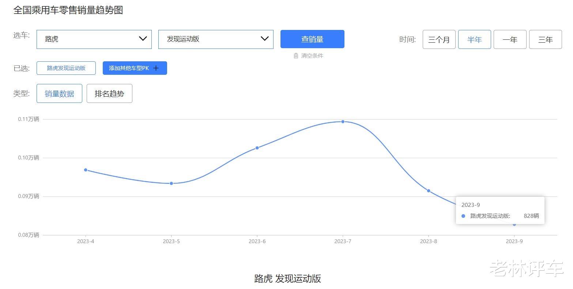Click the 时间: label
The width and height of the screenshot is (573, 289).
pos(408,39)
